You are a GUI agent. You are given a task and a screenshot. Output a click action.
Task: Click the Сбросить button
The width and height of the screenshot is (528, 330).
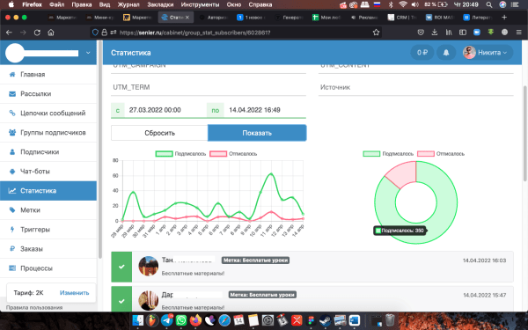[x=159, y=133]
